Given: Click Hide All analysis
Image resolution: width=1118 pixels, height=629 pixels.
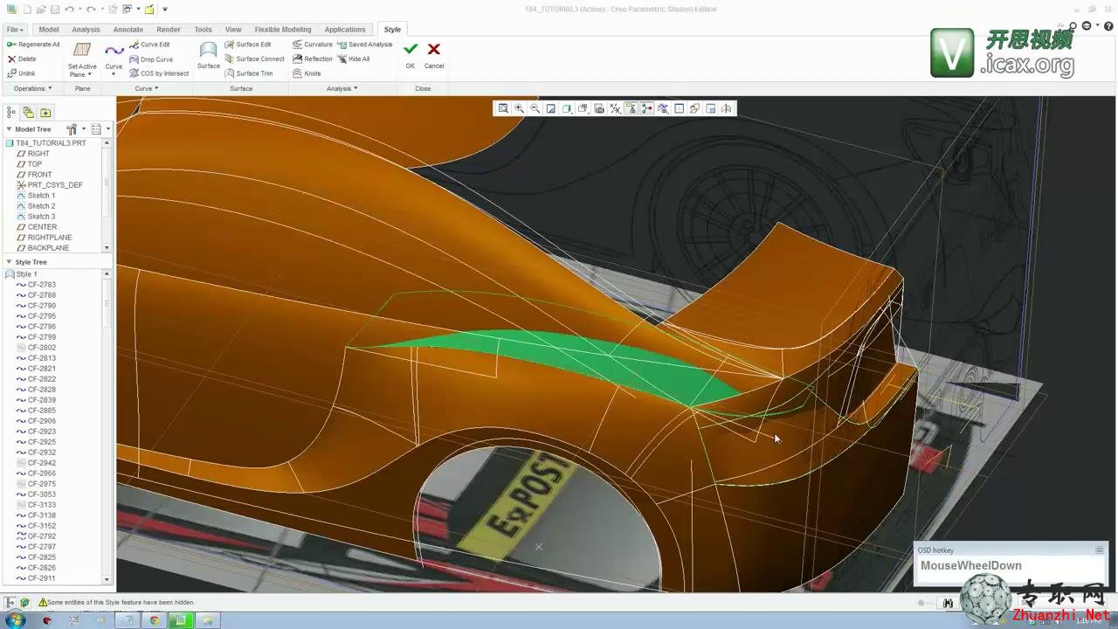Looking at the screenshot, I should point(354,59).
